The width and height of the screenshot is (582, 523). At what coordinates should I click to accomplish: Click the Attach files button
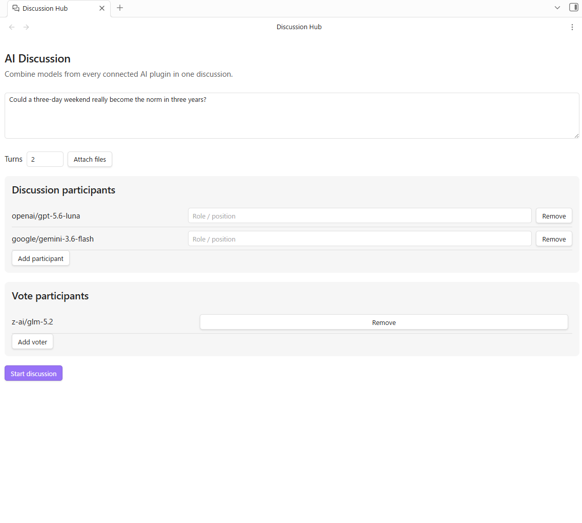90,159
